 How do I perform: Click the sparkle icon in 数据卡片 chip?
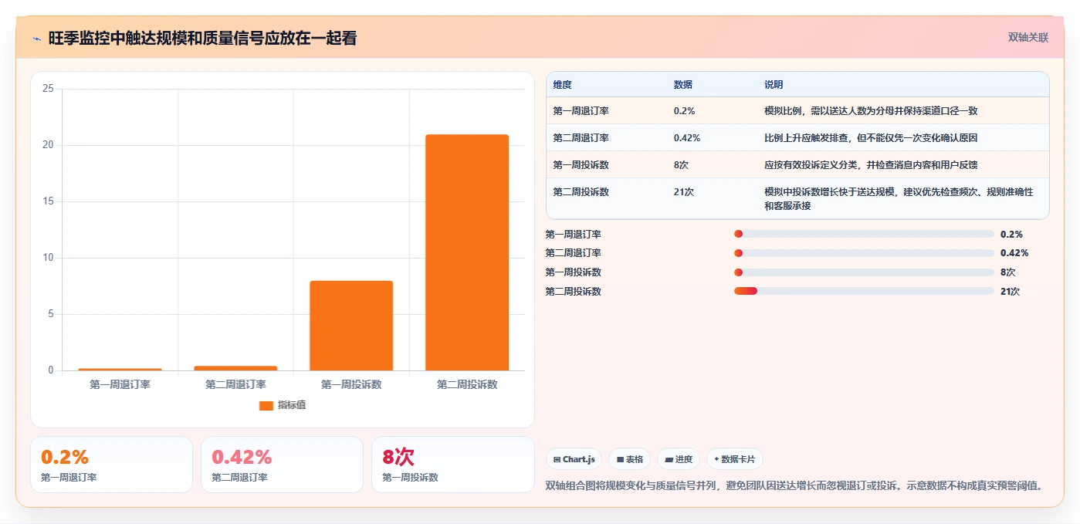click(716, 459)
